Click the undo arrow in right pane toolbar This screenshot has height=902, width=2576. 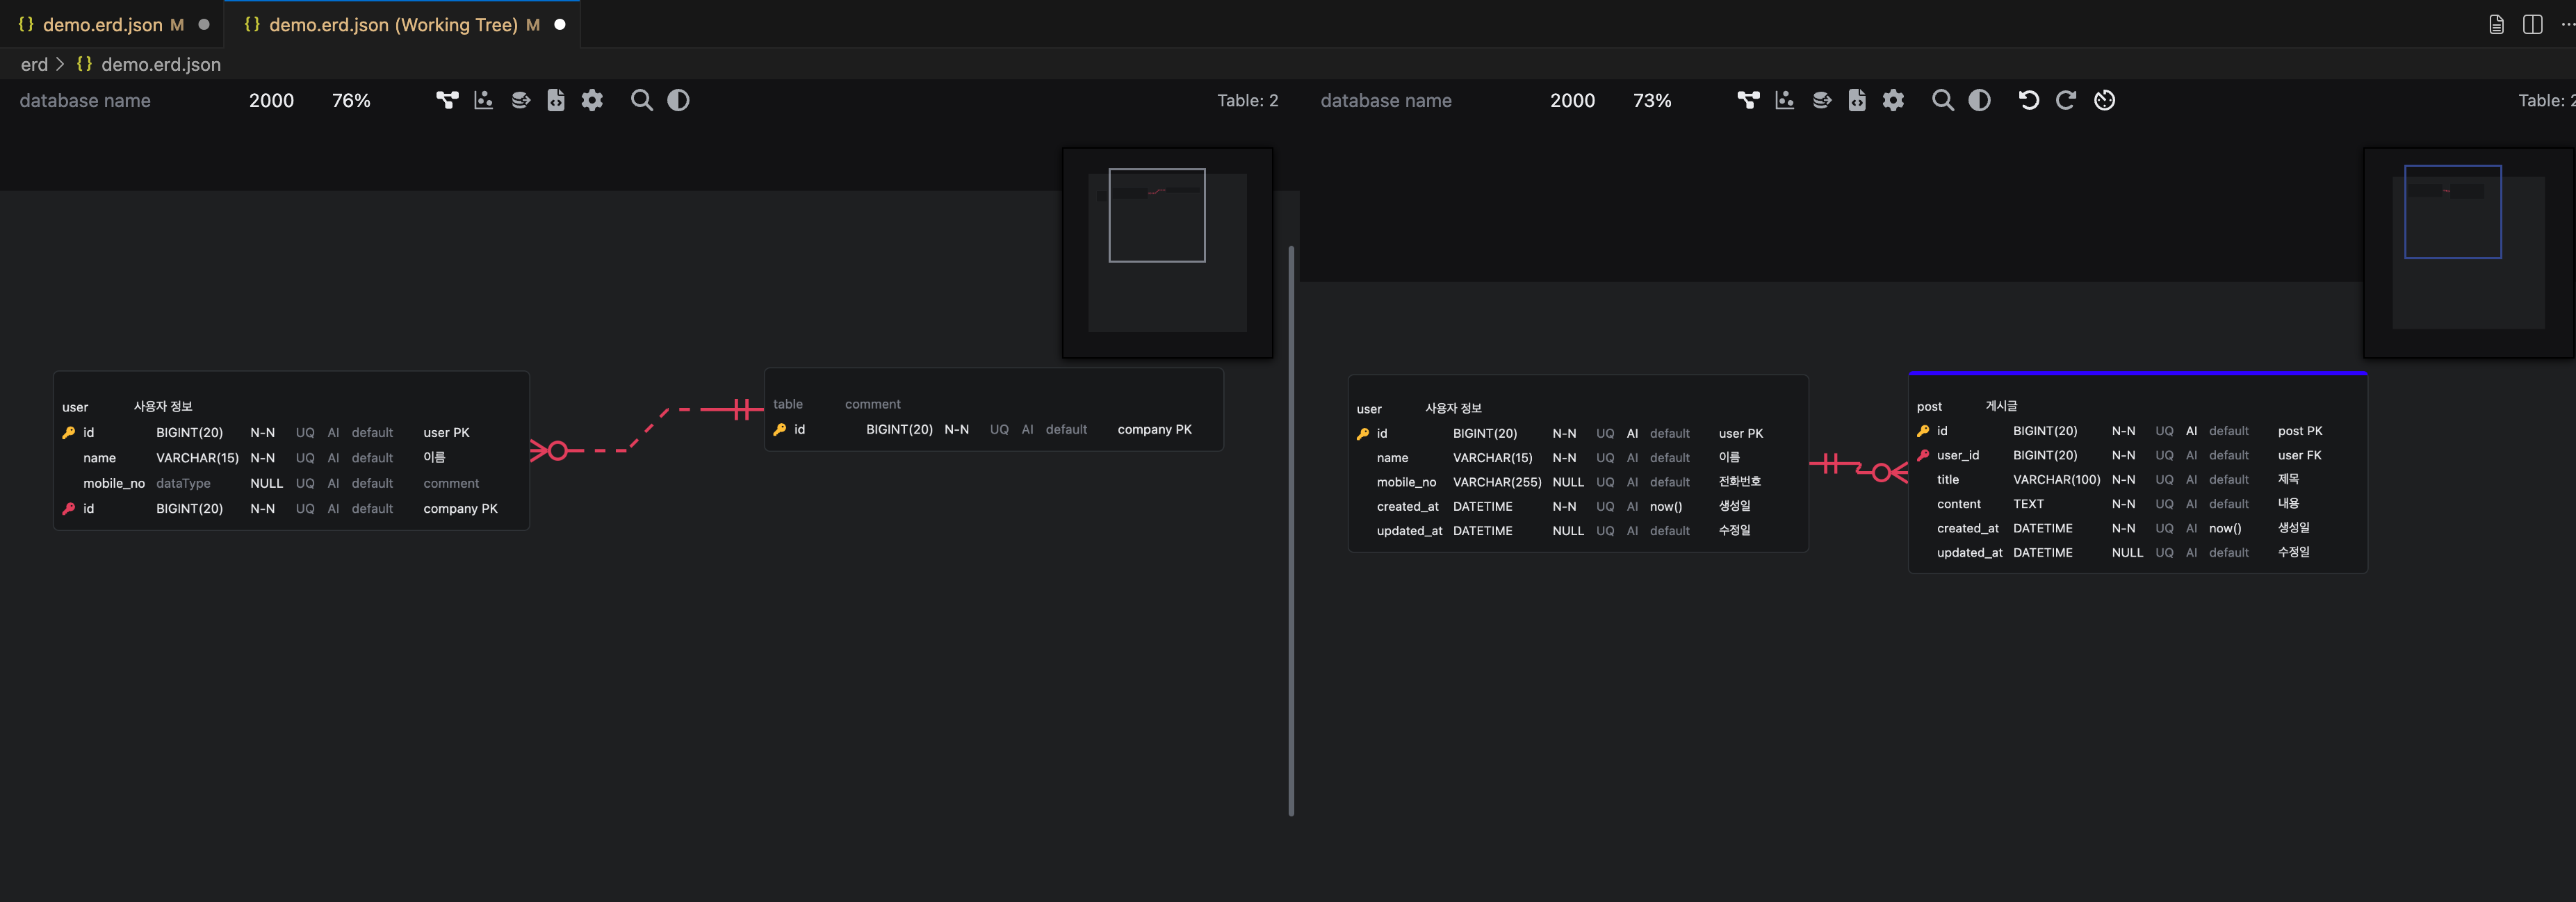(2028, 100)
